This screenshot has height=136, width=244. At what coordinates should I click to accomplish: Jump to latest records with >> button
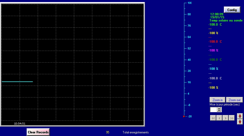click(x=232, y=118)
